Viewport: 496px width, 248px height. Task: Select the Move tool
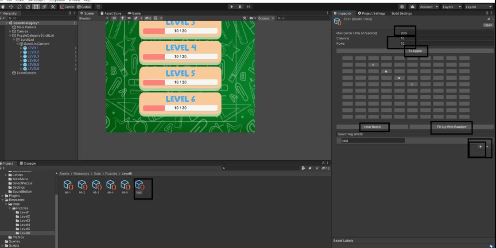11,7
